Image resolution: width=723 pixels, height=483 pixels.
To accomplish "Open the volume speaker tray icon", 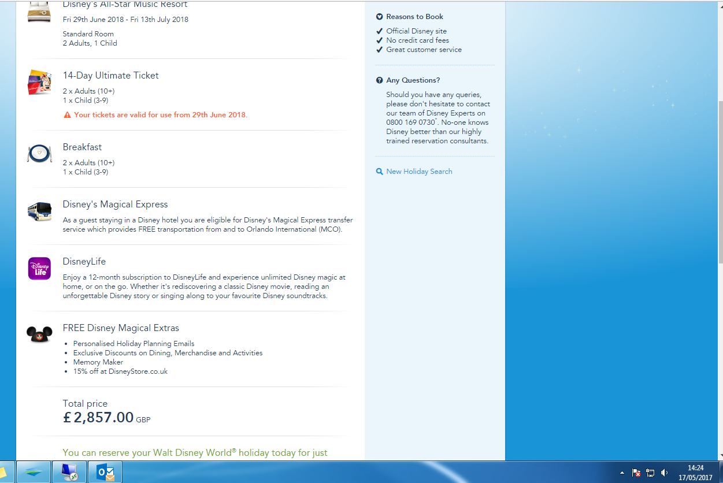I will pos(665,473).
